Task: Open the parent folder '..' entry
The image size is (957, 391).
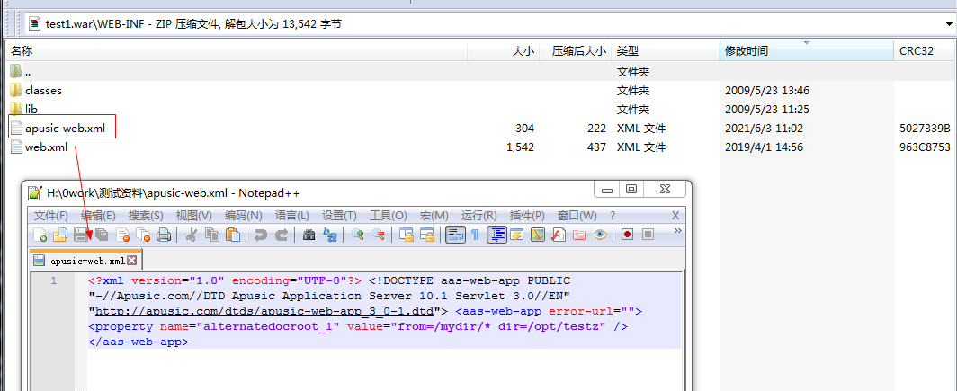Action: [x=29, y=71]
